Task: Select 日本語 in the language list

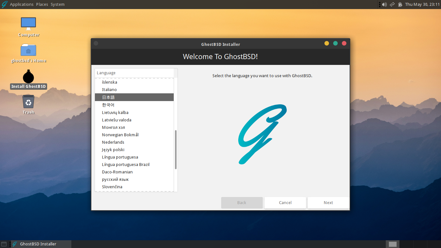Action: [x=134, y=97]
